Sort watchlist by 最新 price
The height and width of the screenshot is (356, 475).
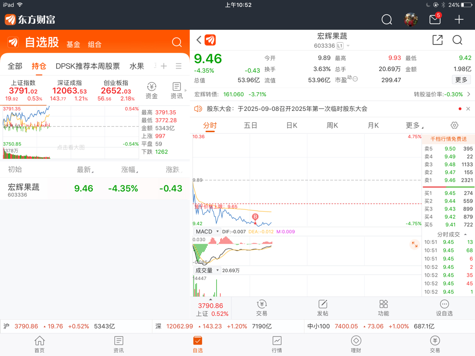tap(85, 170)
